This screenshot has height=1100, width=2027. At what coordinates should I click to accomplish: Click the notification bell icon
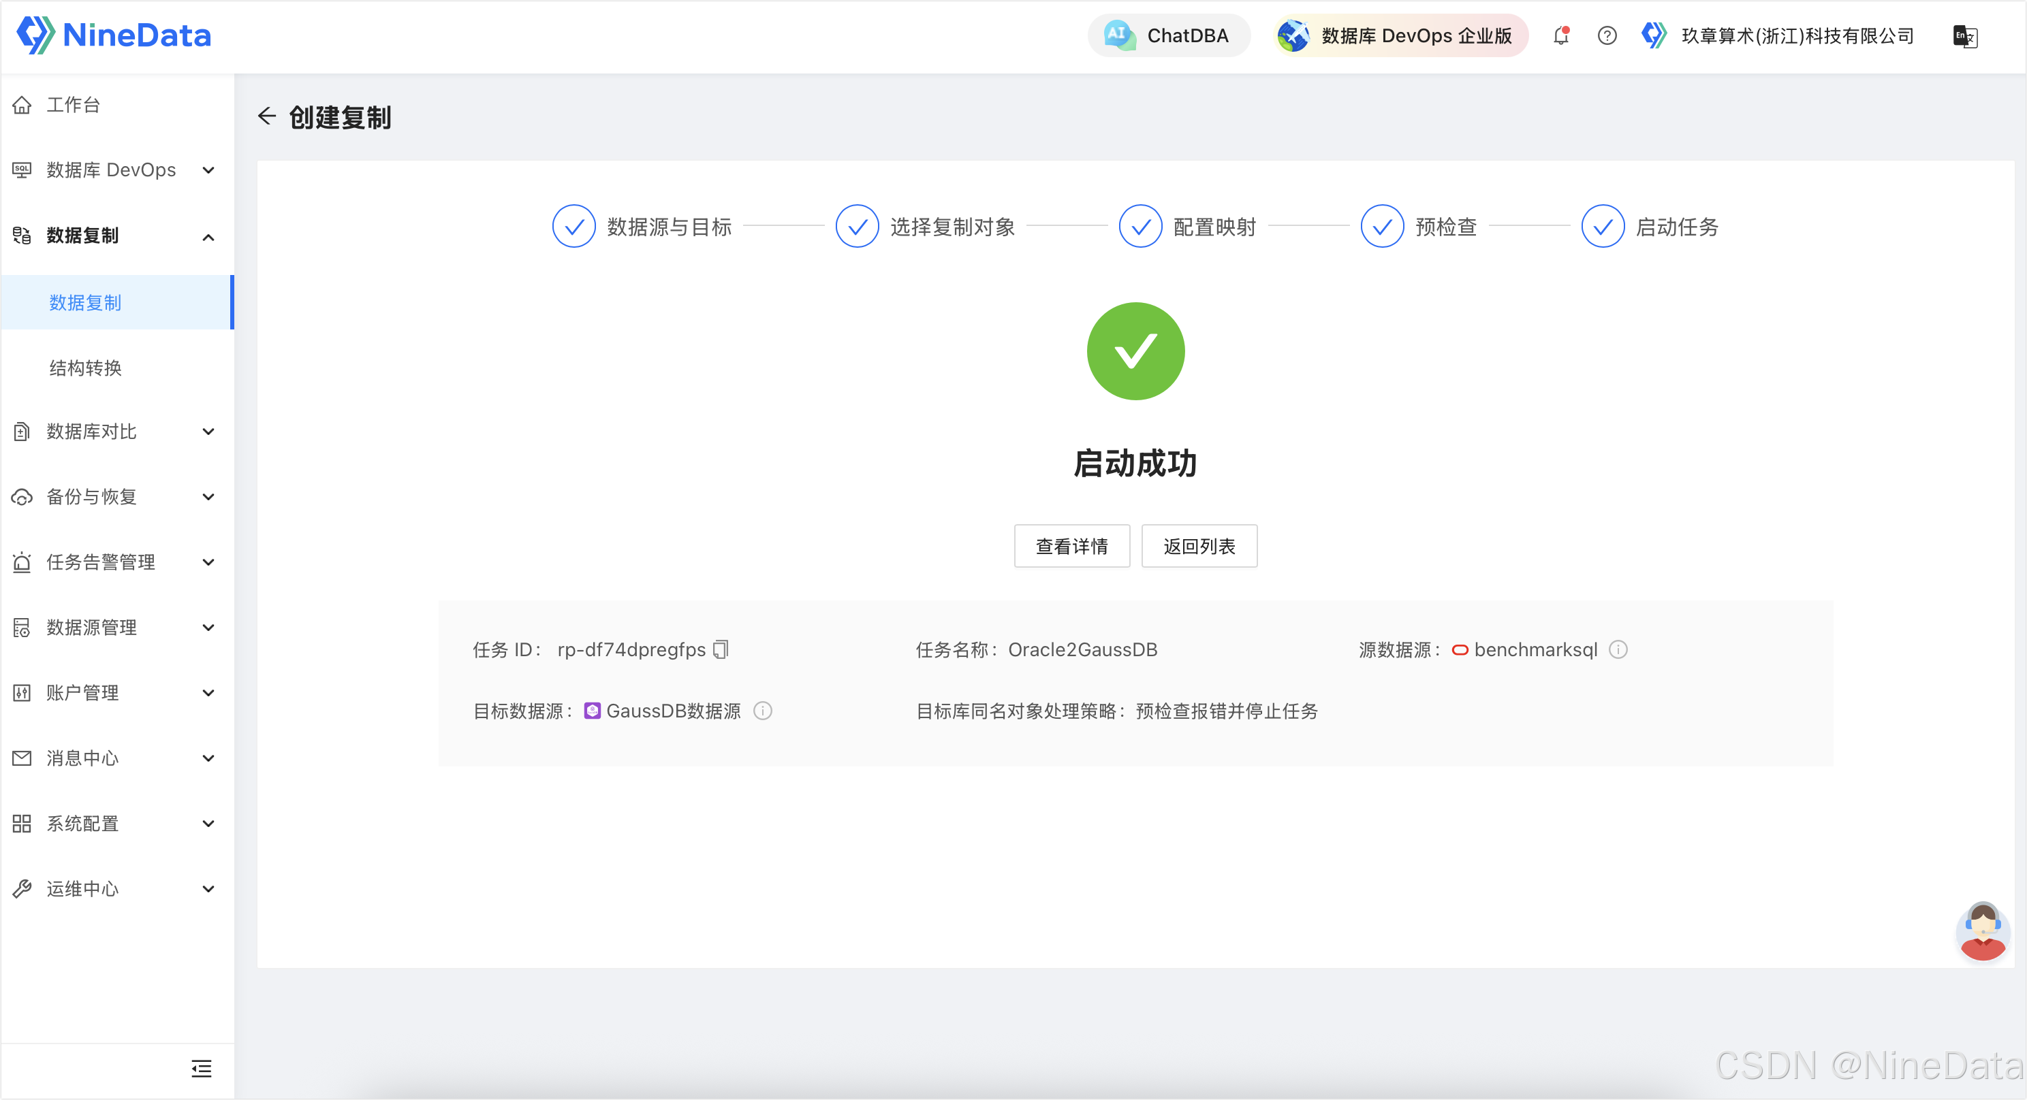click(1561, 35)
